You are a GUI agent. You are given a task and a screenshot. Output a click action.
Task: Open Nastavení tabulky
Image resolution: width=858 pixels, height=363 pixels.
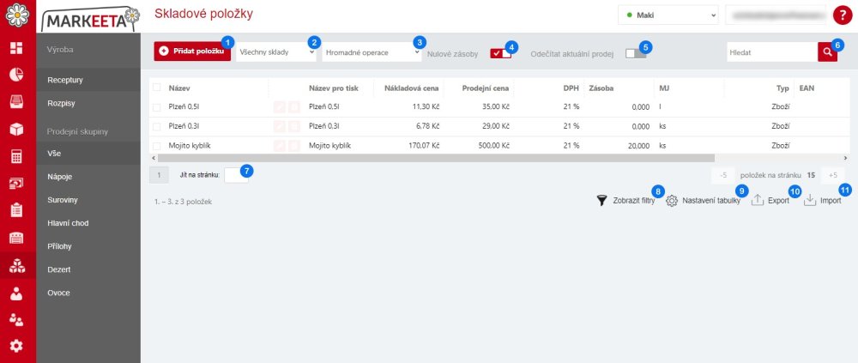[704, 201]
